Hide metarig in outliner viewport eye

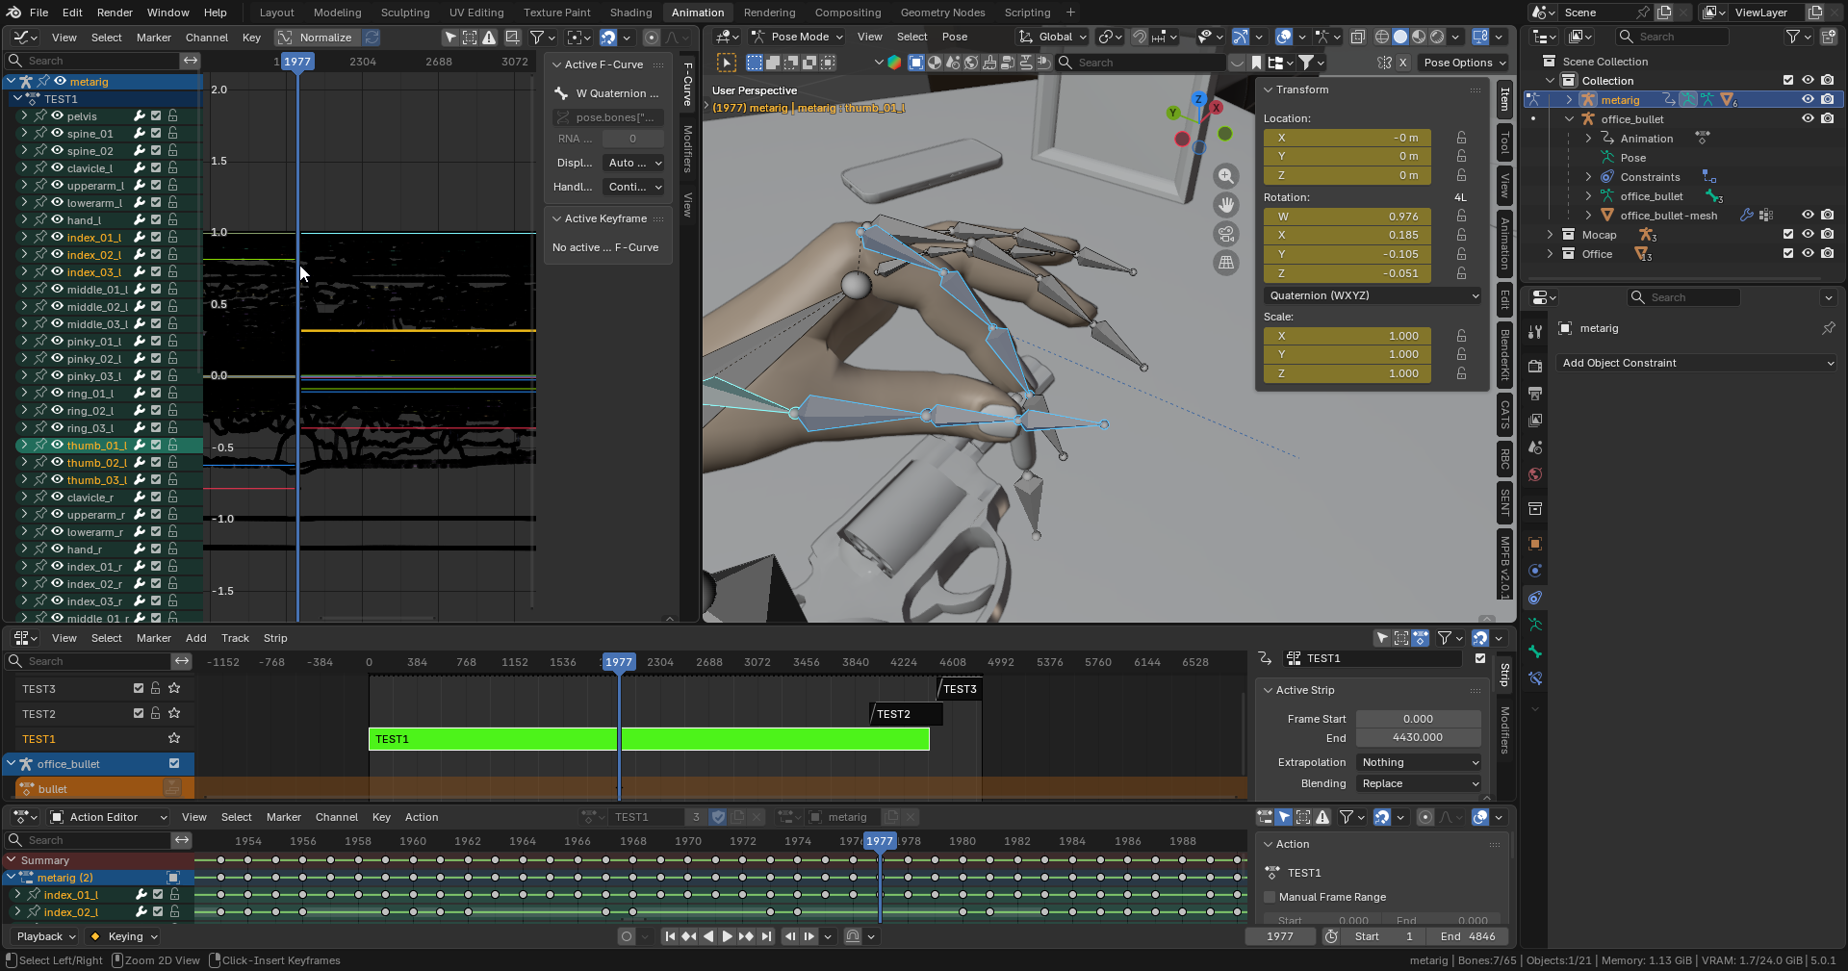click(1808, 100)
